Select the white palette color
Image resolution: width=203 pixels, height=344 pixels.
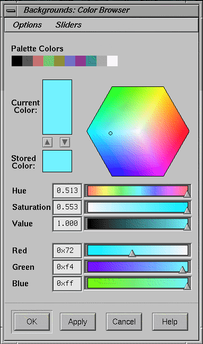[x=112, y=61]
